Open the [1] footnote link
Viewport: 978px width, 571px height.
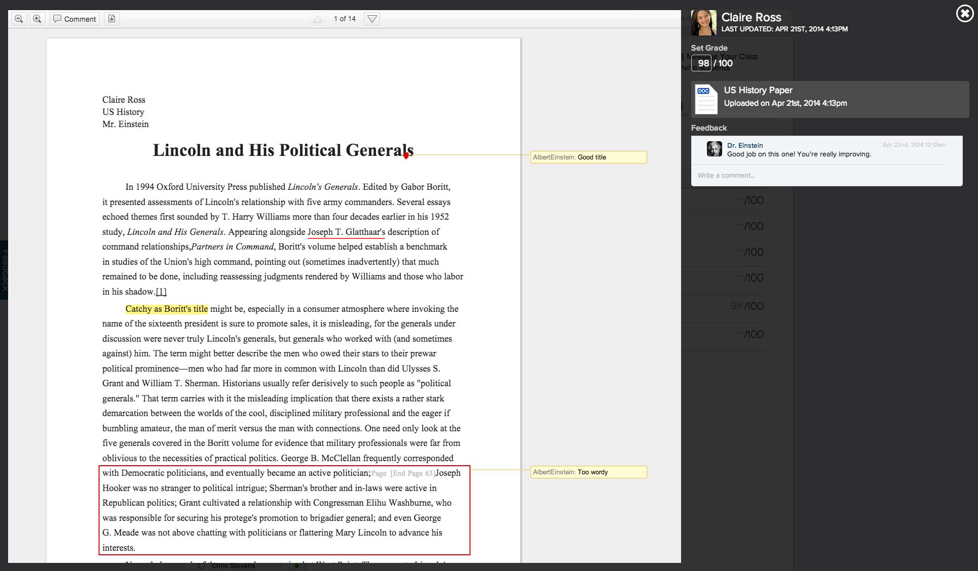(x=161, y=292)
